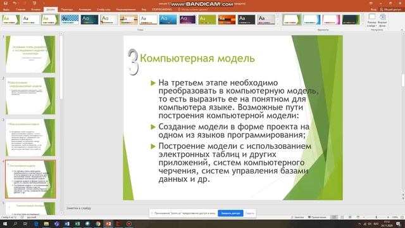Image resolution: width=405 pixels, height=228 pixels.
Task: Open the Файл tab
Action: point(6,9)
